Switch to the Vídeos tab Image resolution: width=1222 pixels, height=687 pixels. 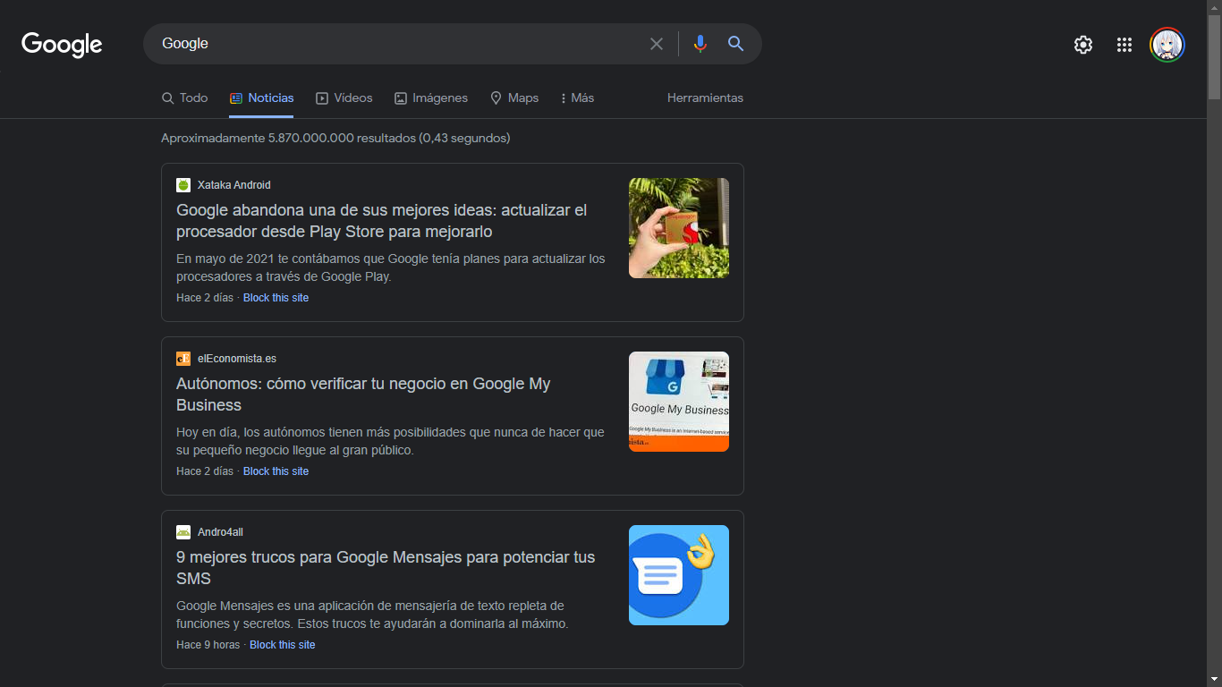tap(344, 98)
